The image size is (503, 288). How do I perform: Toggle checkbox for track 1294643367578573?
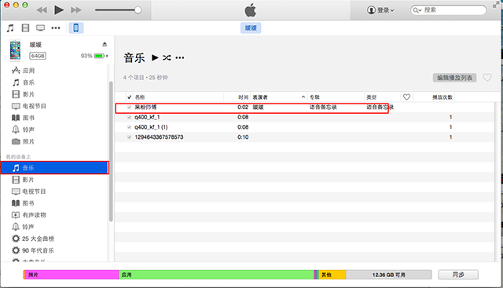coord(129,137)
